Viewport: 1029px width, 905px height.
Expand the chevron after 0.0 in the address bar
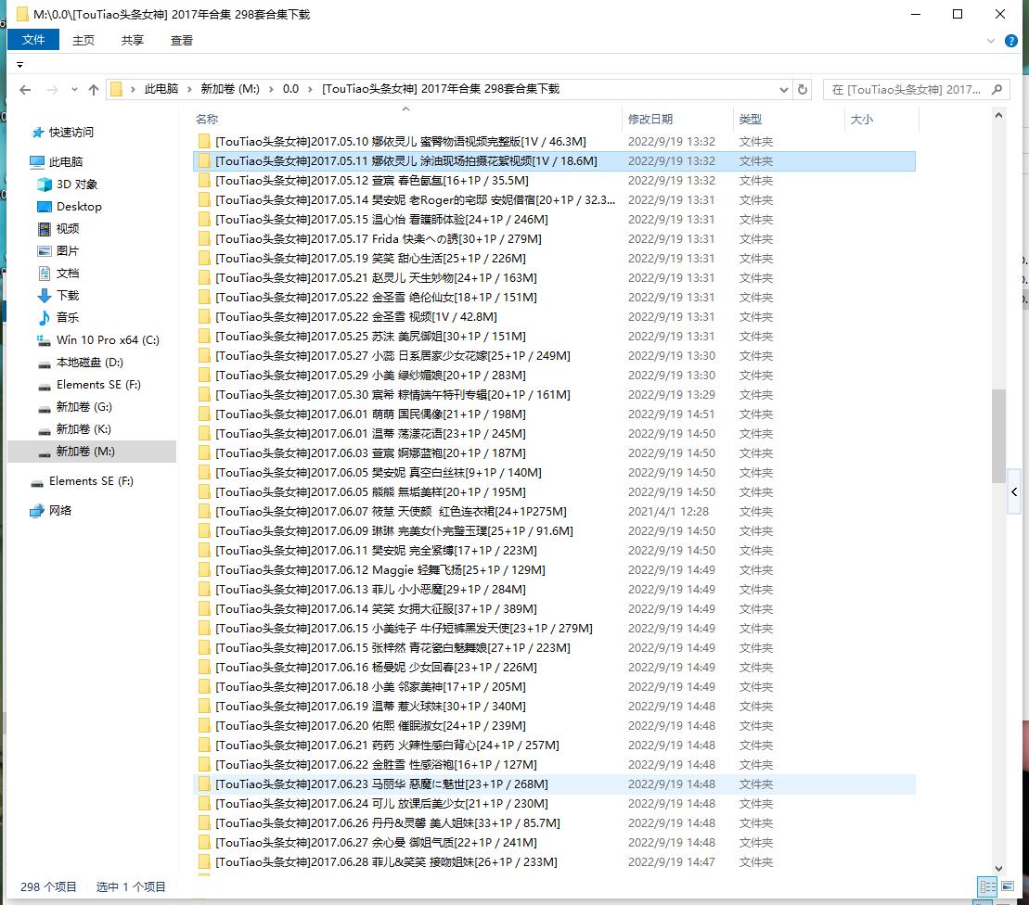point(311,89)
